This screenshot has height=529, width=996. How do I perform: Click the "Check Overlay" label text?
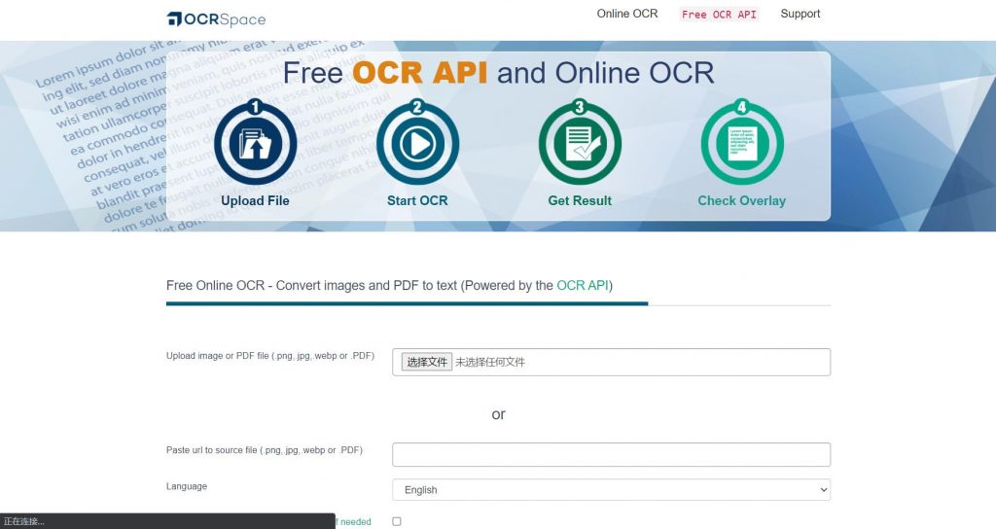coord(741,201)
